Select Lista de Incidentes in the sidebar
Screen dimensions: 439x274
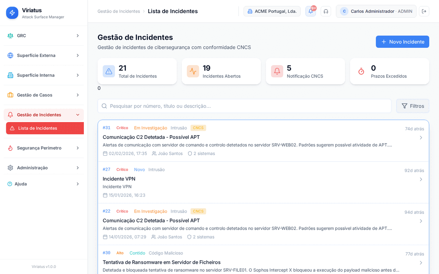pos(45,128)
